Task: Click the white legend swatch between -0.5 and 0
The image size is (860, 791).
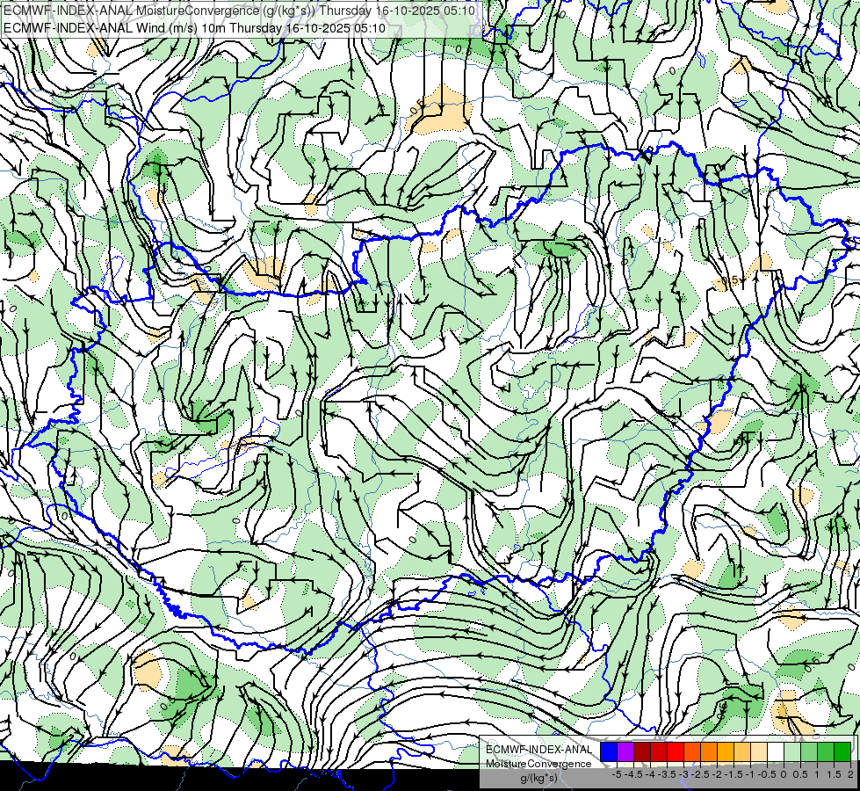Action: tap(776, 752)
